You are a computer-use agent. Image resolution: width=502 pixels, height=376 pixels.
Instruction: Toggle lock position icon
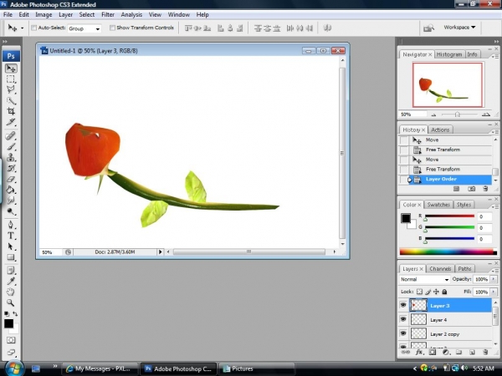pos(436,292)
